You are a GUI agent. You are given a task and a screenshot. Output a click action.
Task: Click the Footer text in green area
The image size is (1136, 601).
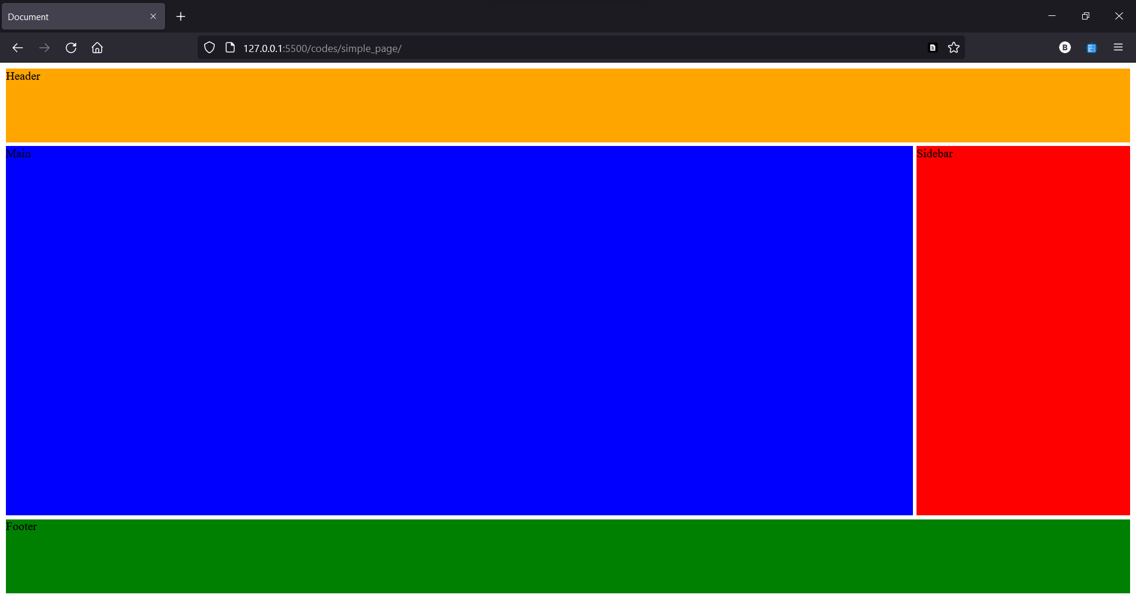21,527
